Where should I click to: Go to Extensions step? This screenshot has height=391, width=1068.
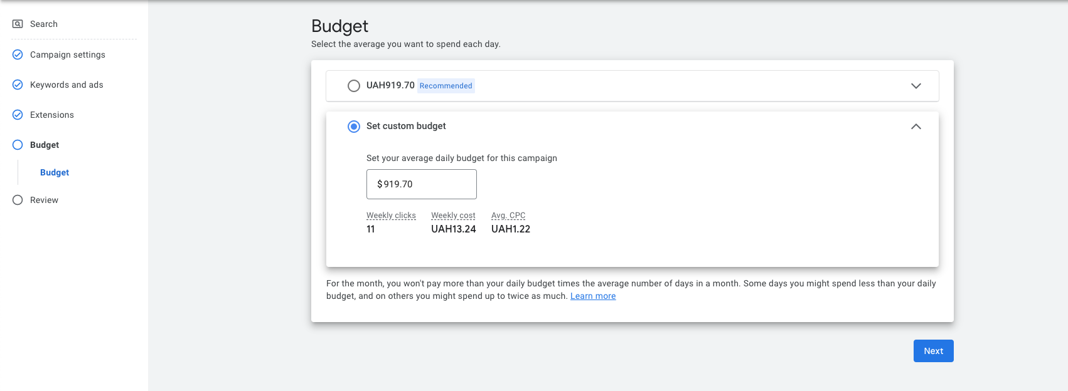click(x=52, y=115)
